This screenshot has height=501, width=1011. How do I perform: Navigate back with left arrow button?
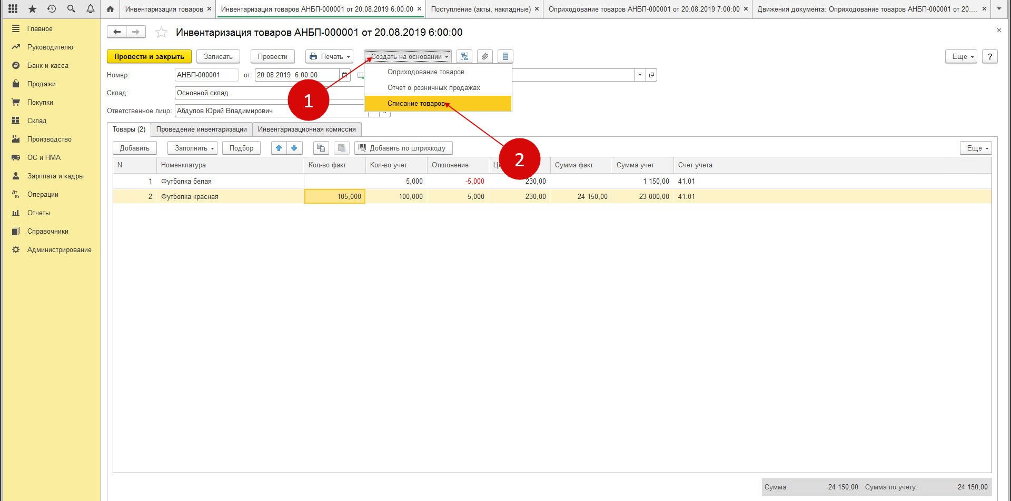(x=117, y=32)
